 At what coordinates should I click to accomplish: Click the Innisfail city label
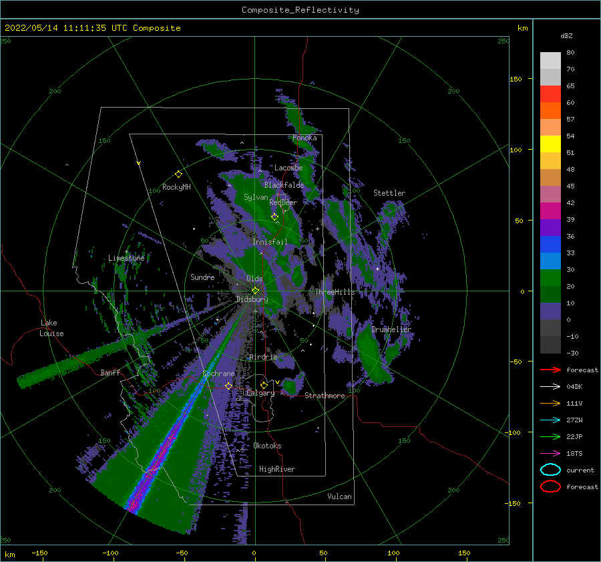270,242
